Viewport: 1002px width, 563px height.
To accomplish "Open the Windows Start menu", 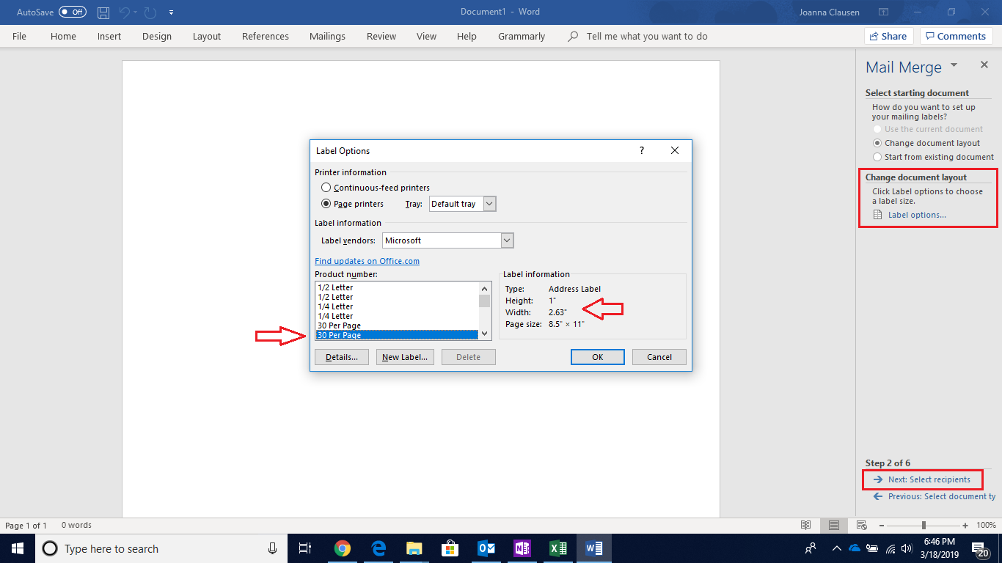I will point(18,548).
